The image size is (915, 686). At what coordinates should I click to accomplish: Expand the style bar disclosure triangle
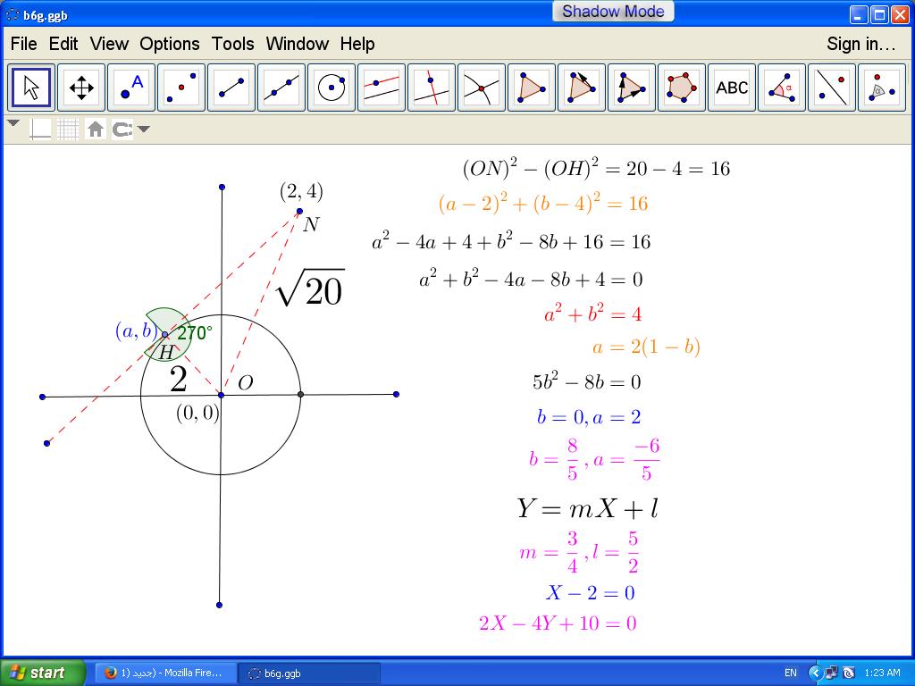click(13, 124)
